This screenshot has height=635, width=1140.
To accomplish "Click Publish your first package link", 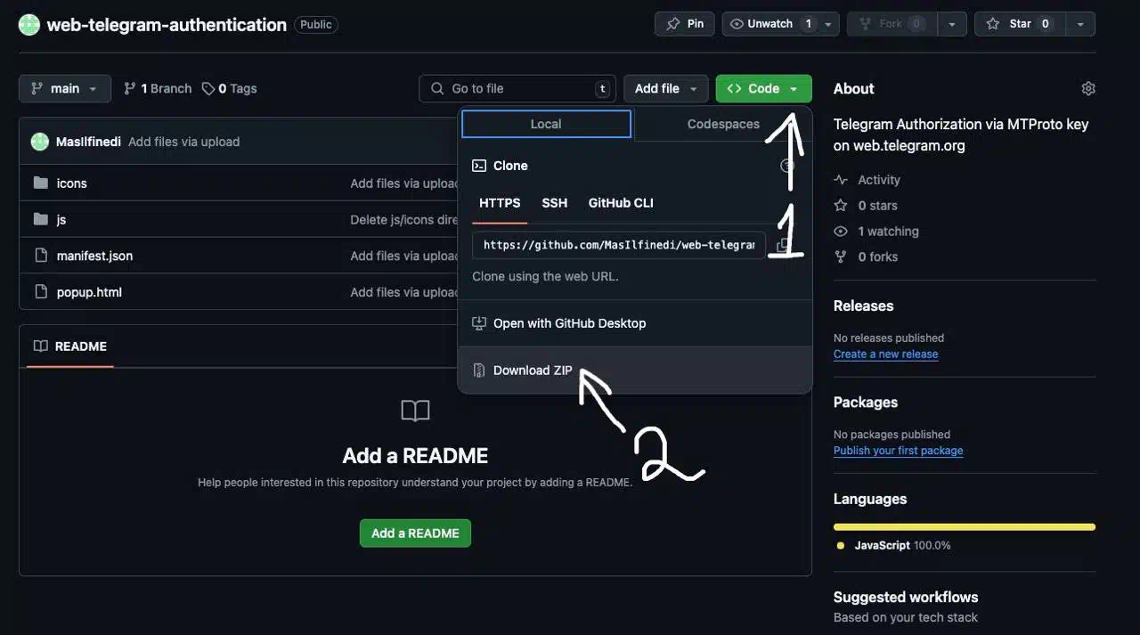I will coord(898,451).
